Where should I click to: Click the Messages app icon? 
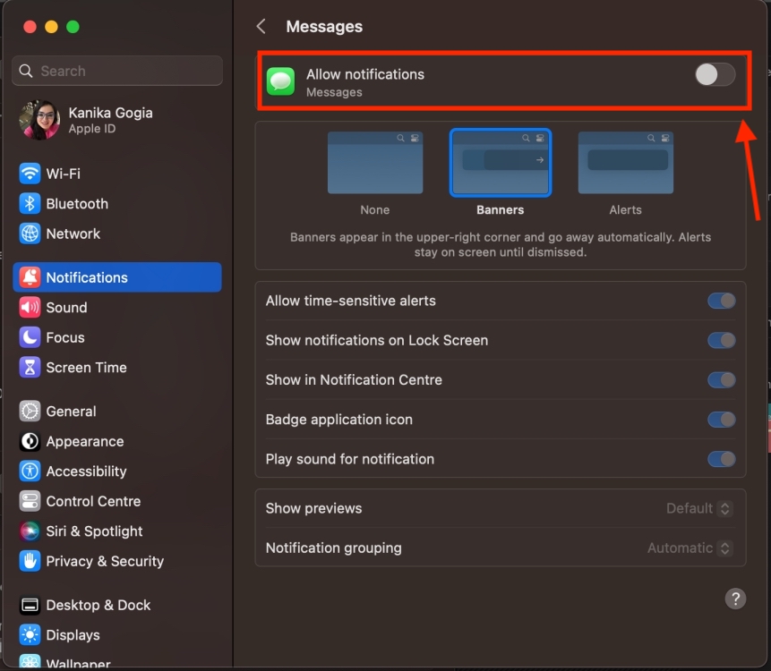tap(280, 81)
